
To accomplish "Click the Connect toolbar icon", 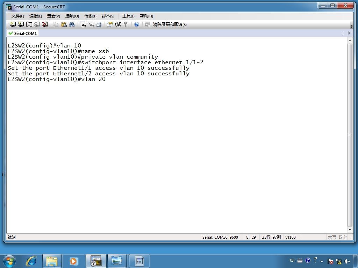I will (13, 24).
